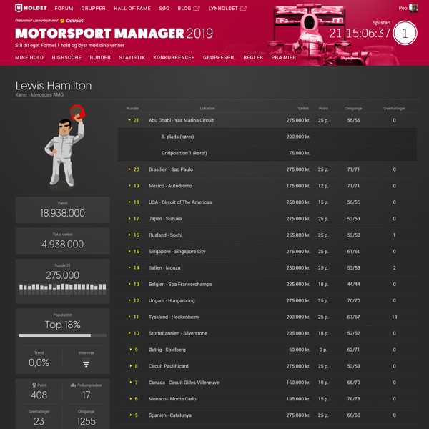
Task: Click the Runde 21 growth bar chart
Action: coord(63,289)
